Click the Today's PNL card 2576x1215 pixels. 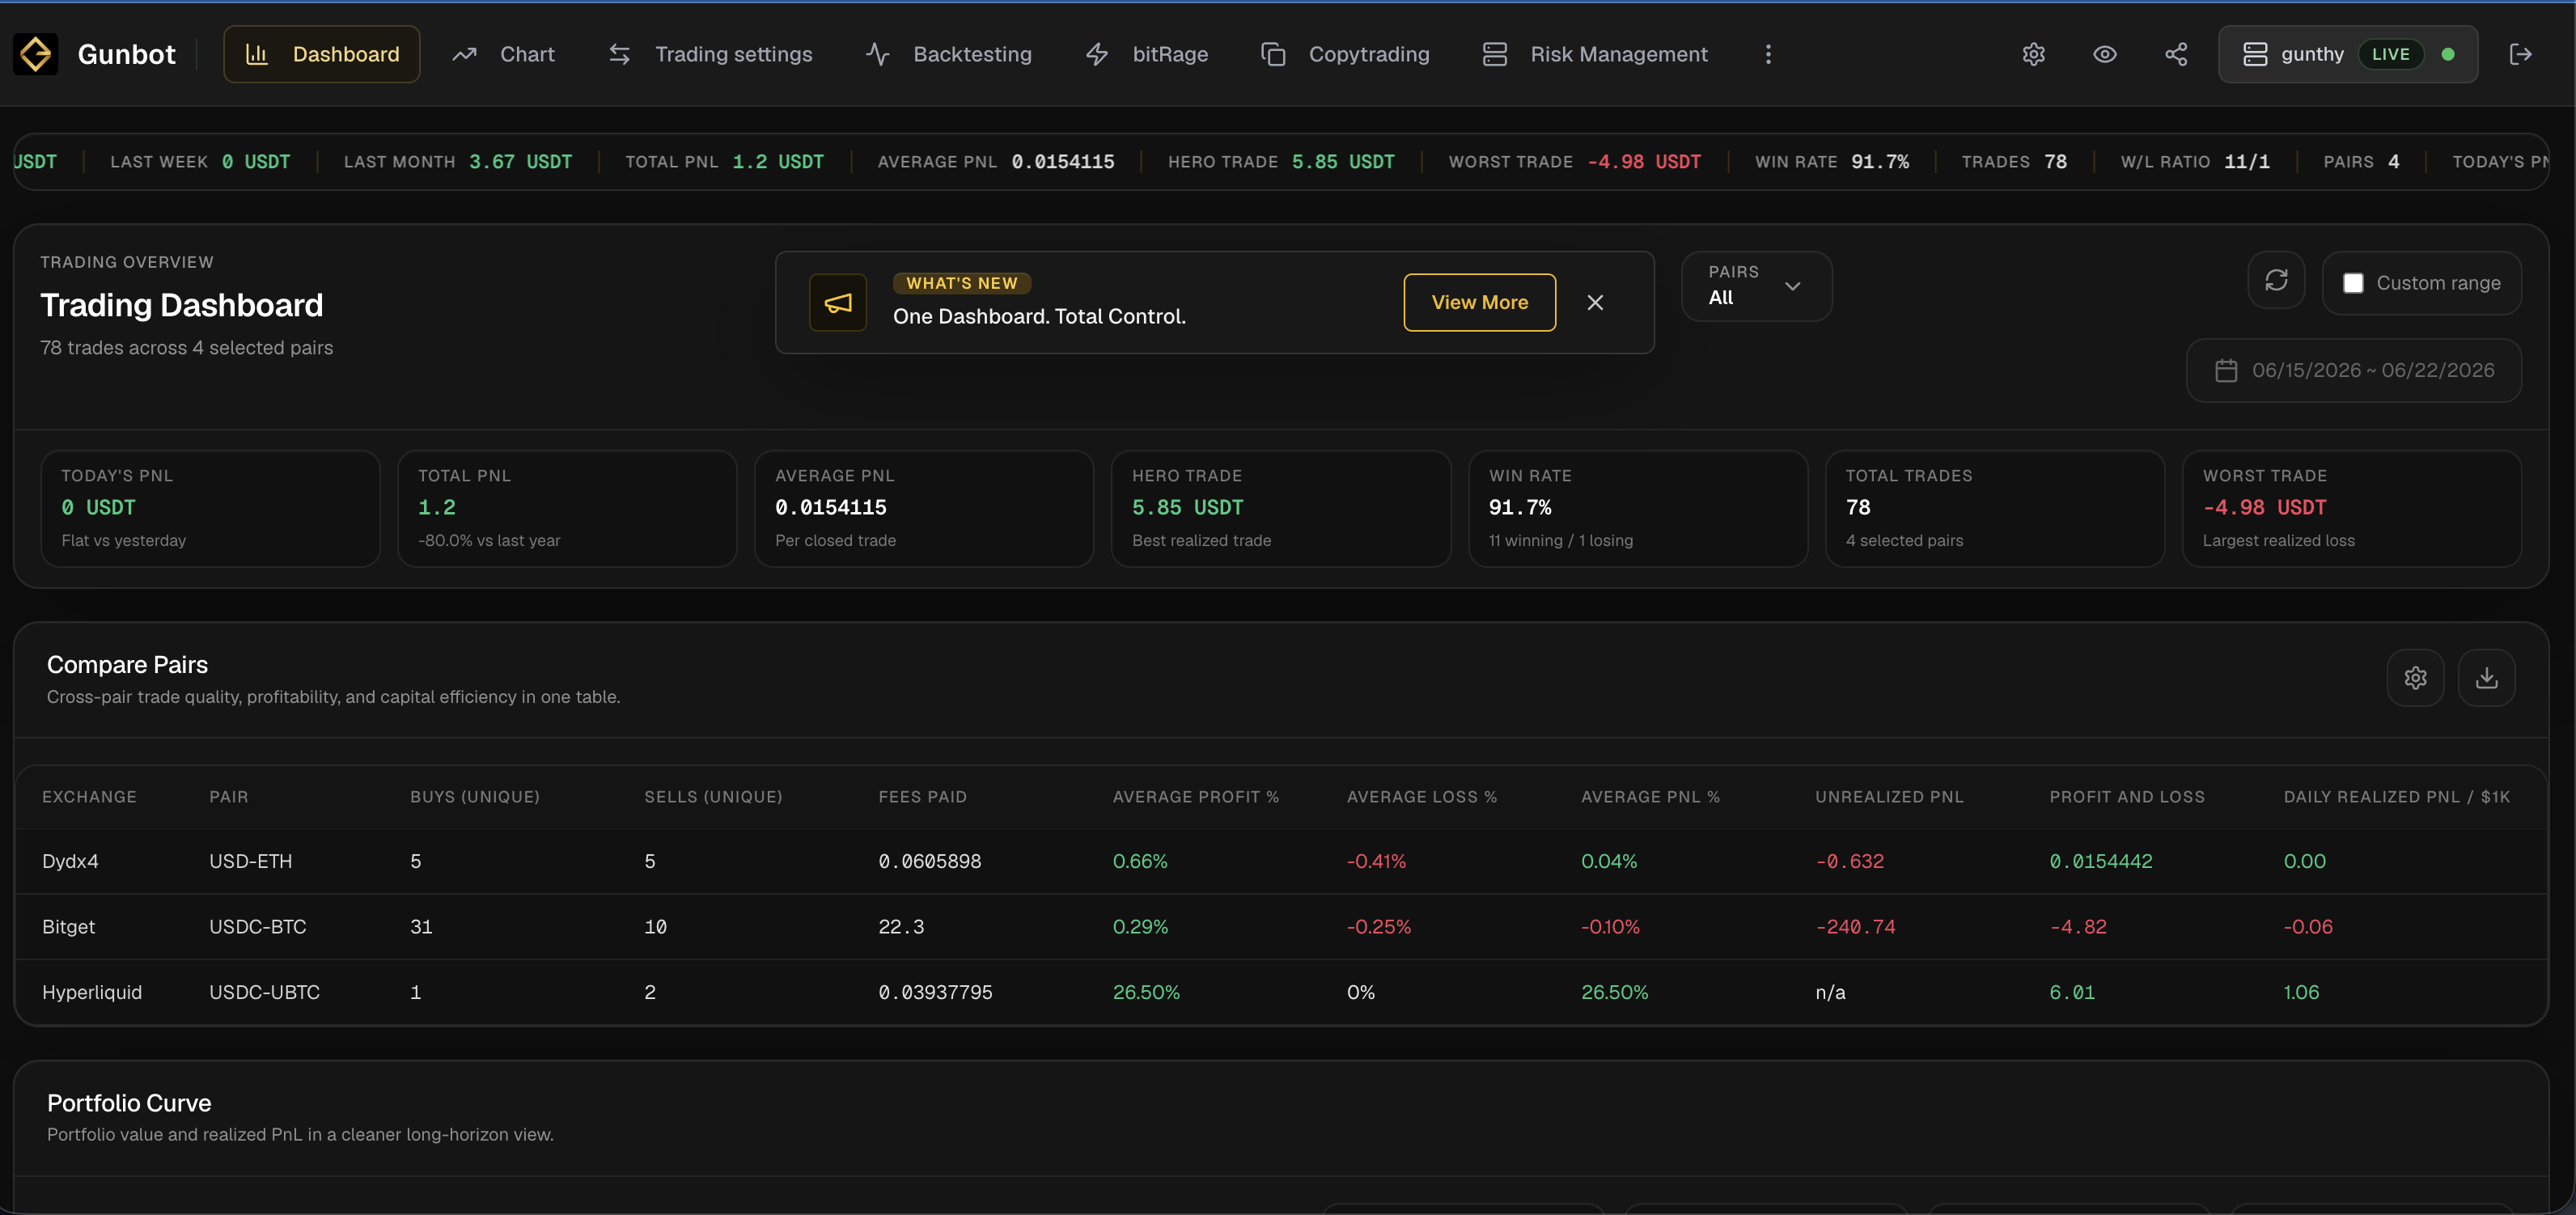pos(210,508)
